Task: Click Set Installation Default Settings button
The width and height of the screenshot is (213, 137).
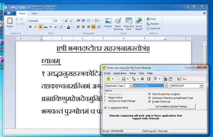Action: pyautogui.click(x=172, y=106)
